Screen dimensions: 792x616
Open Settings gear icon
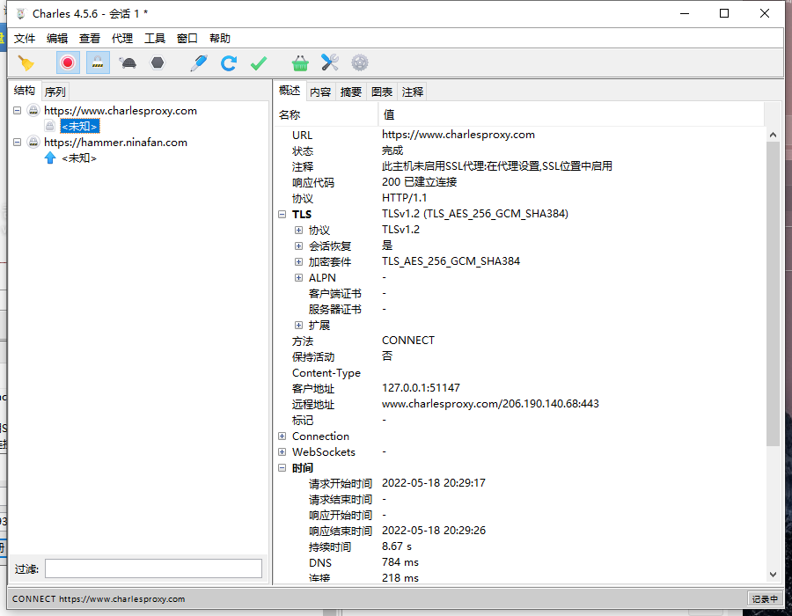pyautogui.click(x=360, y=63)
